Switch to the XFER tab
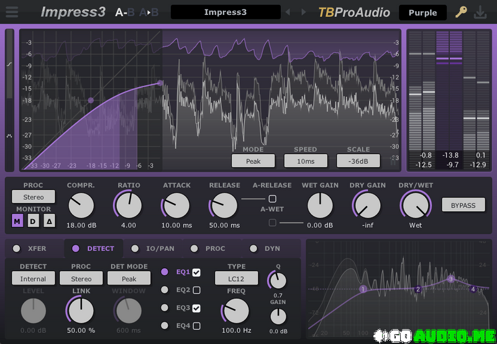 (35, 248)
